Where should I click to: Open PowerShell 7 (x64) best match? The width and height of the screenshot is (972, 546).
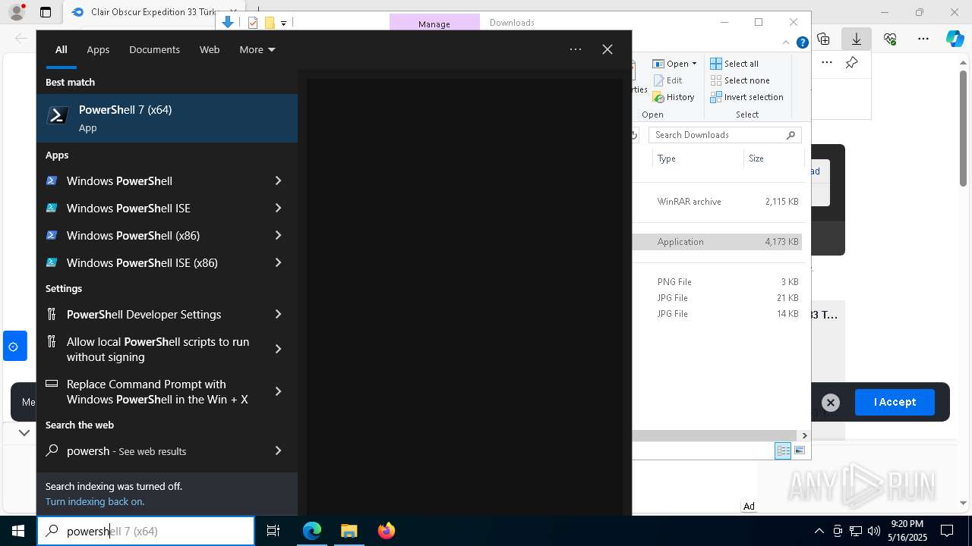[167, 118]
